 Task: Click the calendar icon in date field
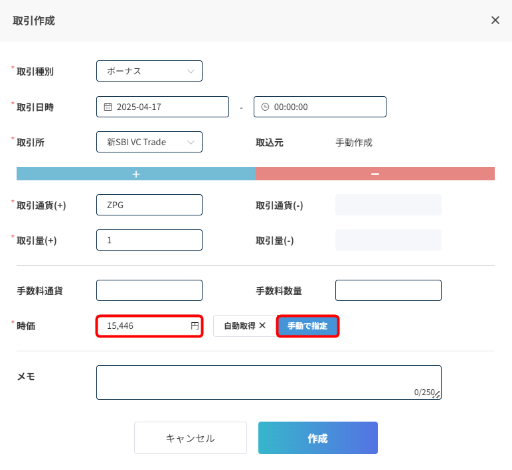(108, 107)
